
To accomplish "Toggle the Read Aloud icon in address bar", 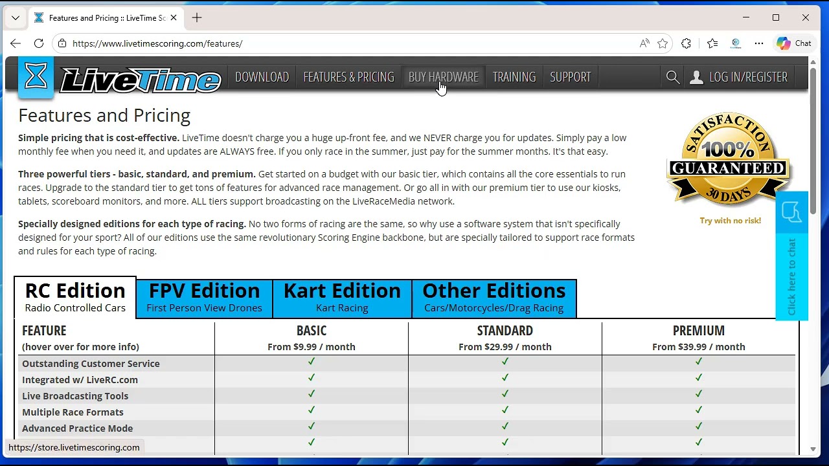I will click(x=644, y=43).
